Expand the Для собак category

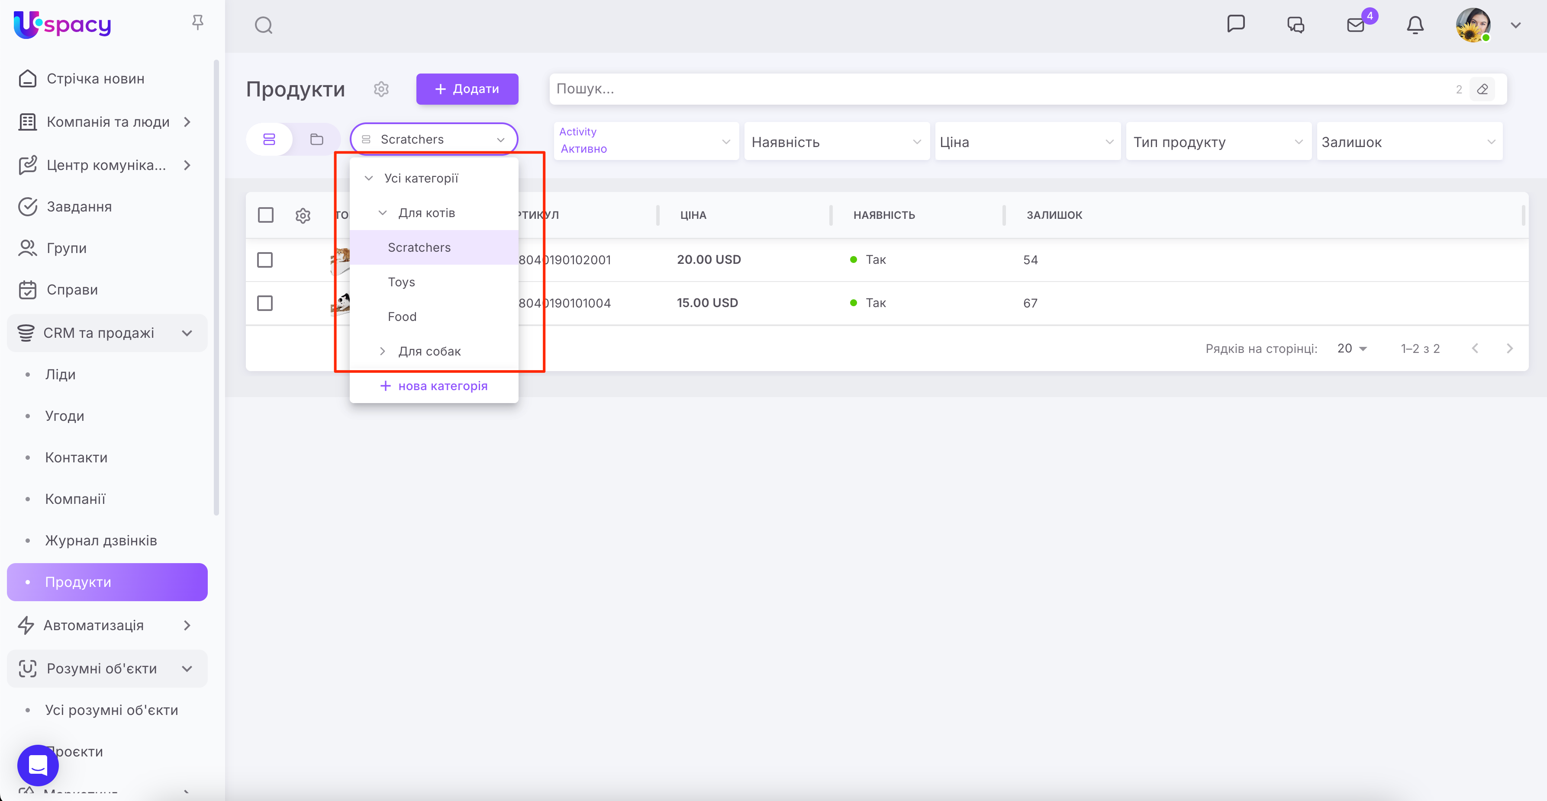click(383, 351)
